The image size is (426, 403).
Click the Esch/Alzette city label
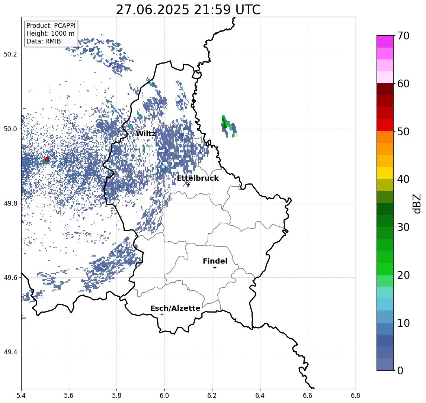point(175,308)
